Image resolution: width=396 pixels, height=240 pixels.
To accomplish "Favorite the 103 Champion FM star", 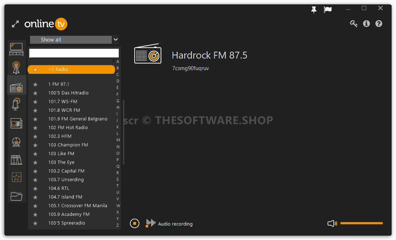I will (x=35, y=145).
